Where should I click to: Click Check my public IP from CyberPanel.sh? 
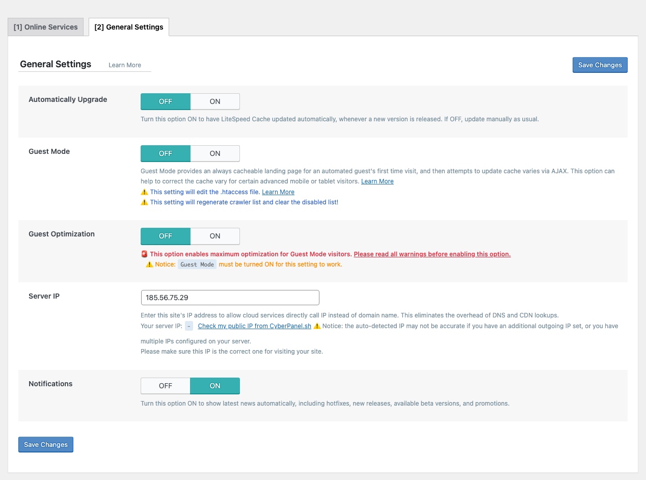click(254, 326)
